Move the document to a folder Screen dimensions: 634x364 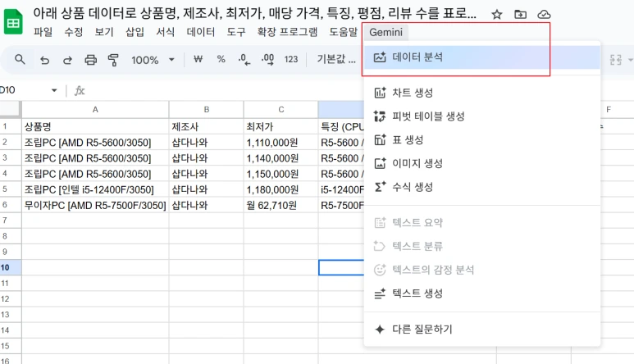click(520, 15)
